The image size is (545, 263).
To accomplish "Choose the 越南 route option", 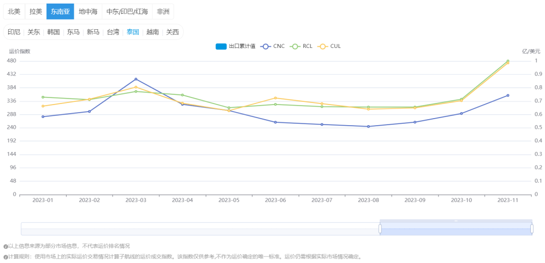I will pos(152,32).
